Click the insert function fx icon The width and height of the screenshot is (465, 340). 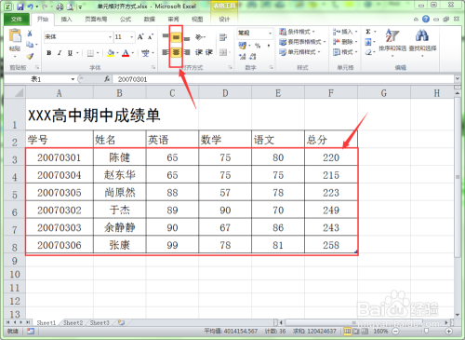pos(107,79)
